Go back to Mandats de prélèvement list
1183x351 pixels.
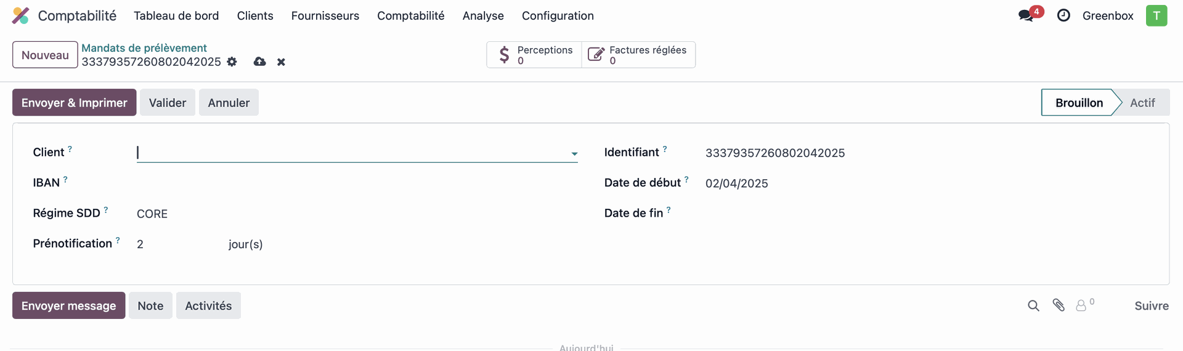point(144,47)
